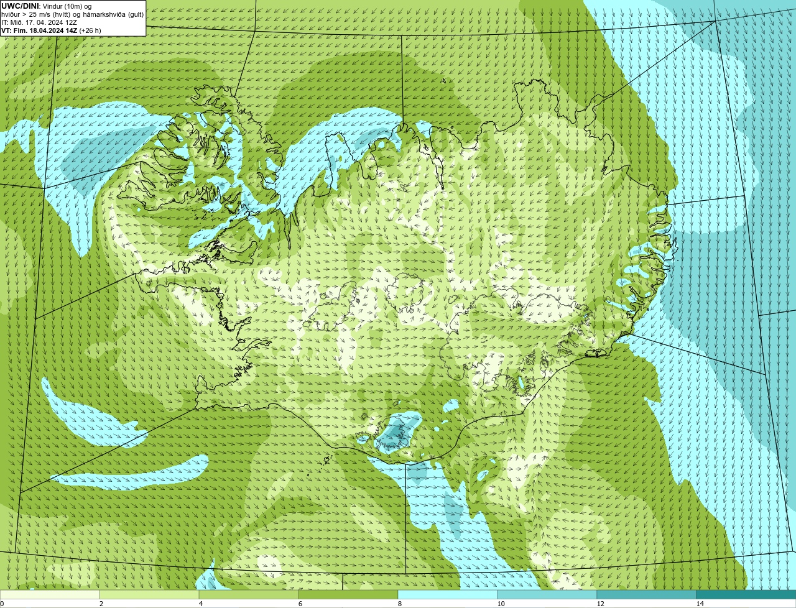Click the "UWC/DINI" title text
Image resolution: width=796 pixels, height=608 pixels.
20,6
